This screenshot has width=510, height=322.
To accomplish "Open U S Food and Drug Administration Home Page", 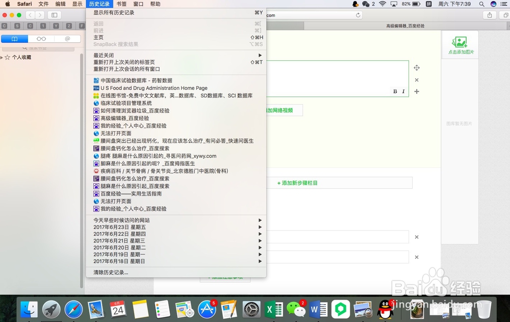I will [x=176, y=88].
